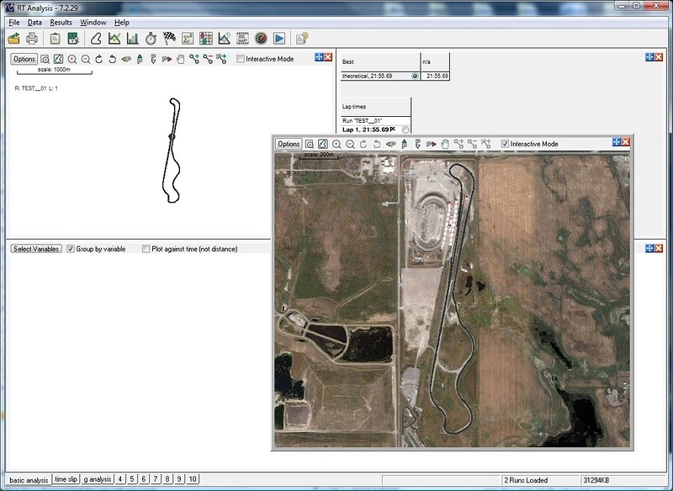Select the zoom-in magnifier in the track view
The height and width of the screenshot is (491, 673).
coord(72,59)
